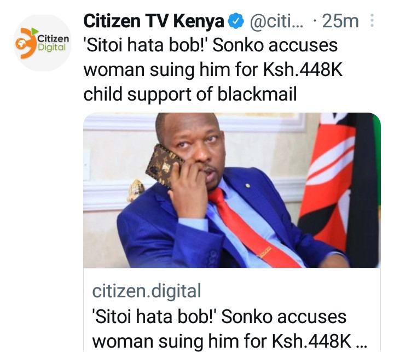Click the citizen.digital domain label
394x352 pixels.
coord(147,291)
